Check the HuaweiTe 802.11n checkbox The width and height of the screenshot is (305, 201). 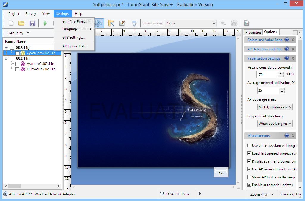tap(17, 69)
